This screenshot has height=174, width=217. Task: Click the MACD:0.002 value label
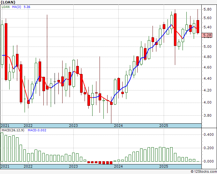(x=37, y=130)
